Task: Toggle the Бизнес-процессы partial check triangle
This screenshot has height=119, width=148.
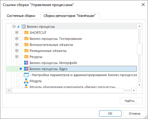Action: click(x=18, y=27)
